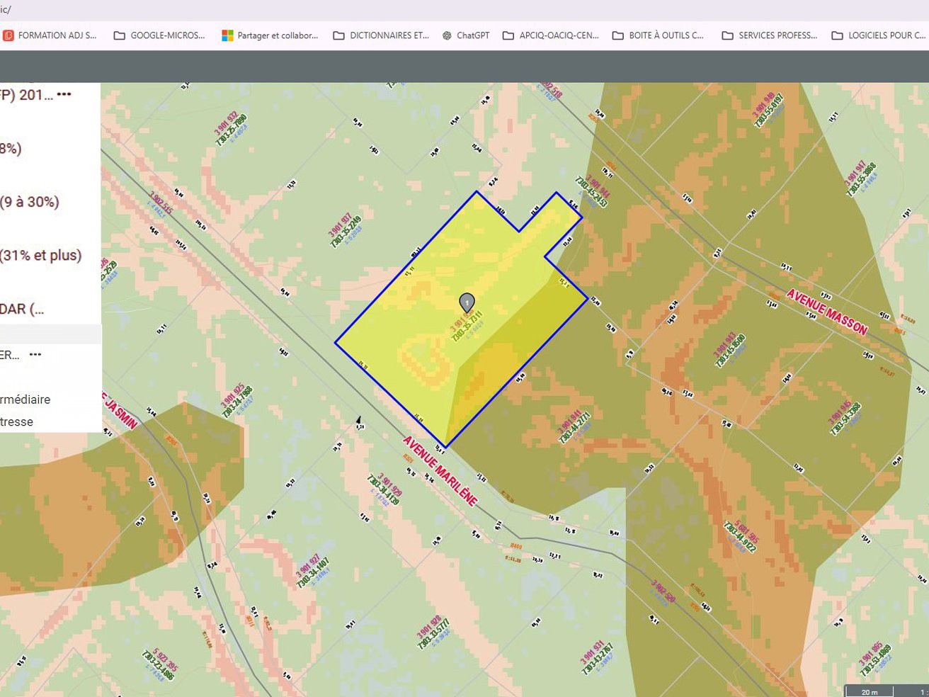Click lot label 7303-55-0197

click(x=769, y=110)
